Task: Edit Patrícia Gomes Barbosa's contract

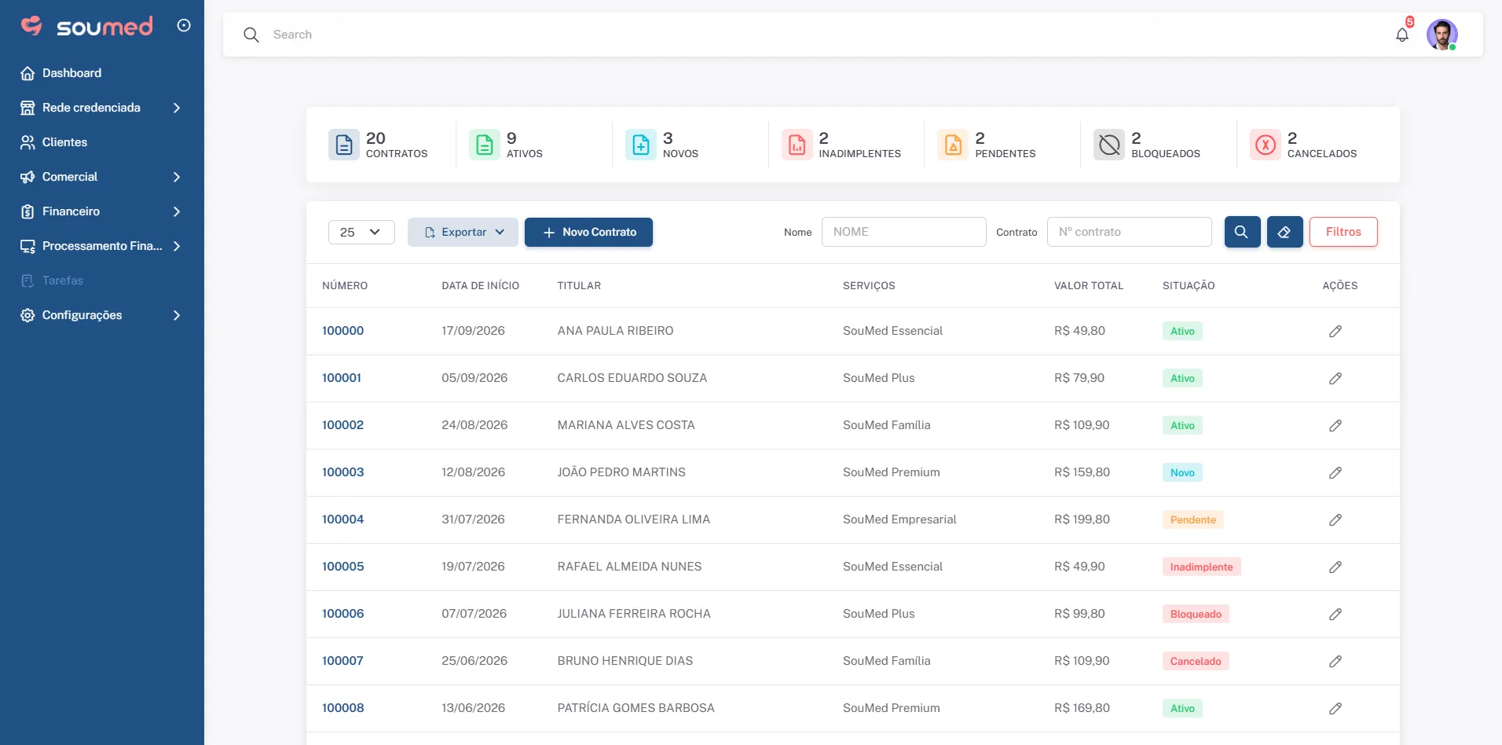Action: click(x=1335, y=709)
